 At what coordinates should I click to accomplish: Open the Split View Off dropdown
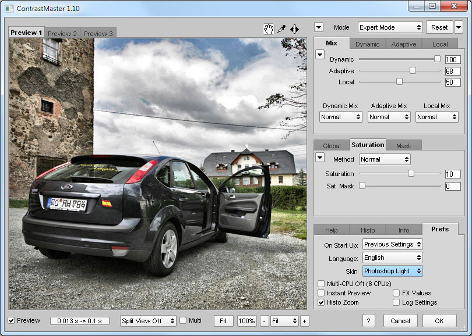[148, 321]
